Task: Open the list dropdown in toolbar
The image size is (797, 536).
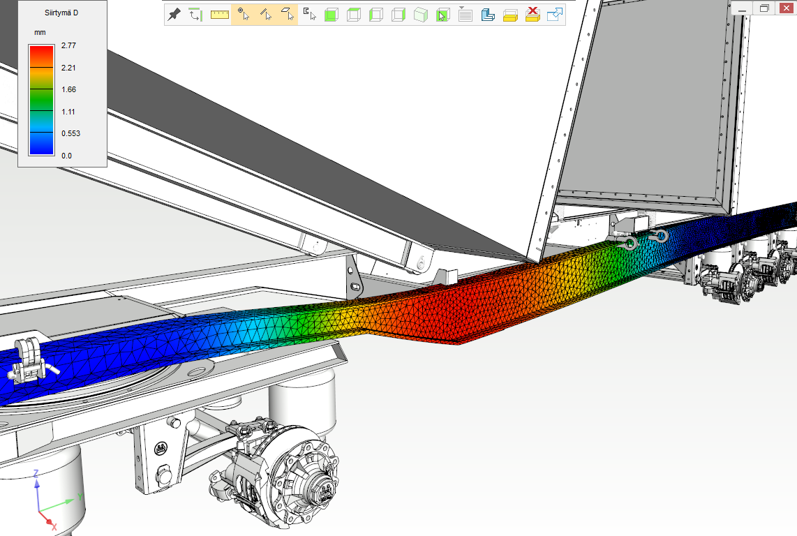Action: click(465, 14)
